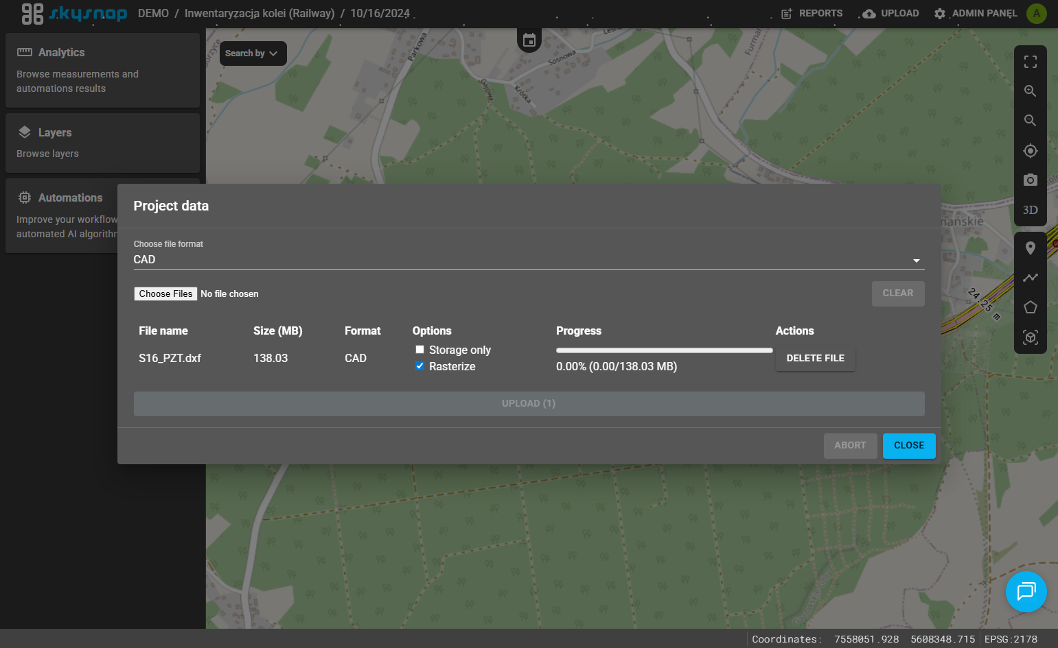Take a map screenshot with camera icon
Screen dimensions: 1058x648
click(x=1031, y=180)
